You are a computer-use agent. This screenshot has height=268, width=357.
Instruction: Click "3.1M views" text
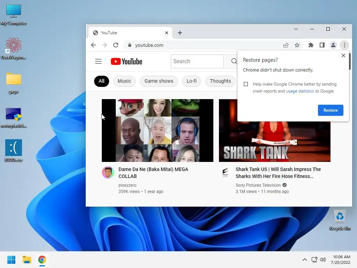coord(246,192)
